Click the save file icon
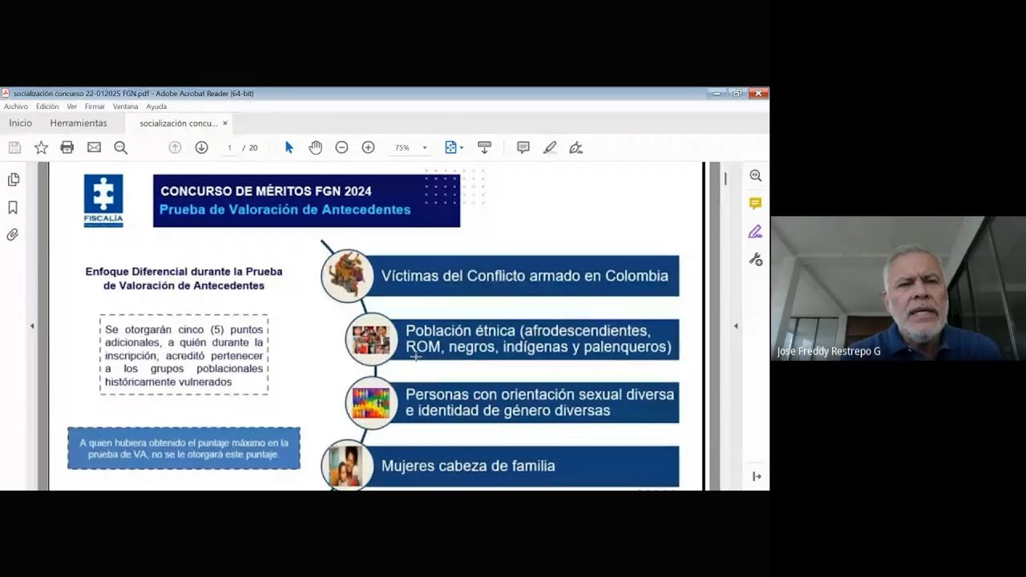This screenshot has height=577, width=1026. click(14, 147)
